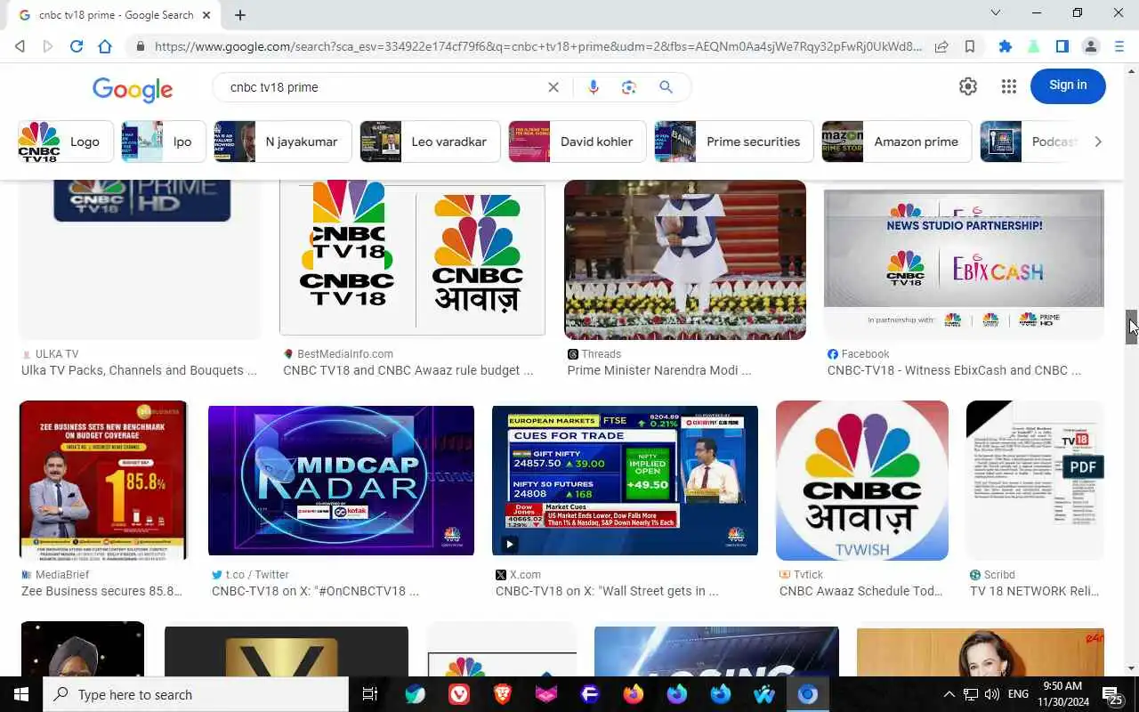This screenshot has width=1139, height=712.
Task: Open the notification center
Action: coord(1112,694)
